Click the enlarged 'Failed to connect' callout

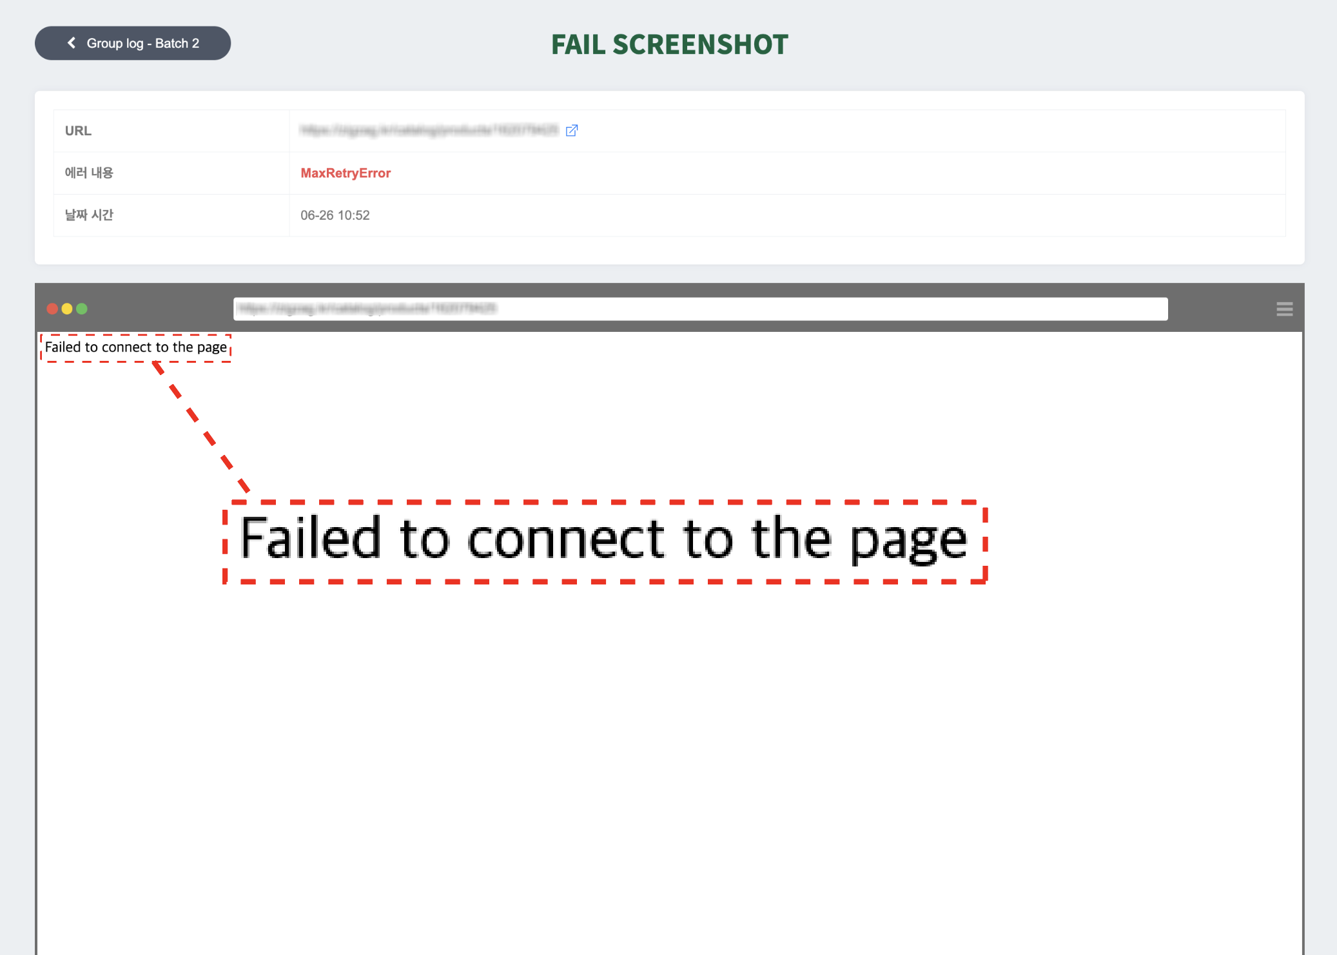605,541
